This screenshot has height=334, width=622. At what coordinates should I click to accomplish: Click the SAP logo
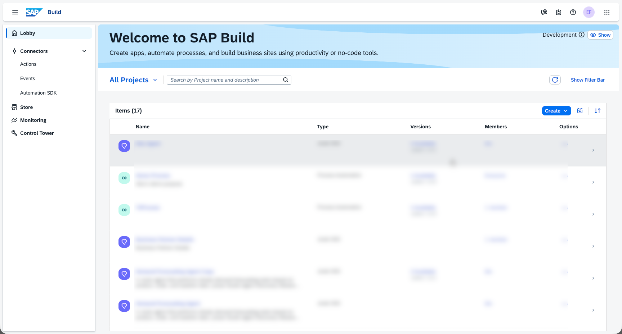click(34, 12)
